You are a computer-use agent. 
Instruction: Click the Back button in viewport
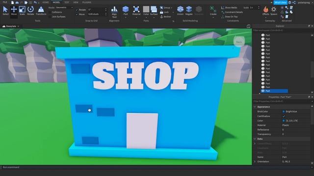point(239,42)
